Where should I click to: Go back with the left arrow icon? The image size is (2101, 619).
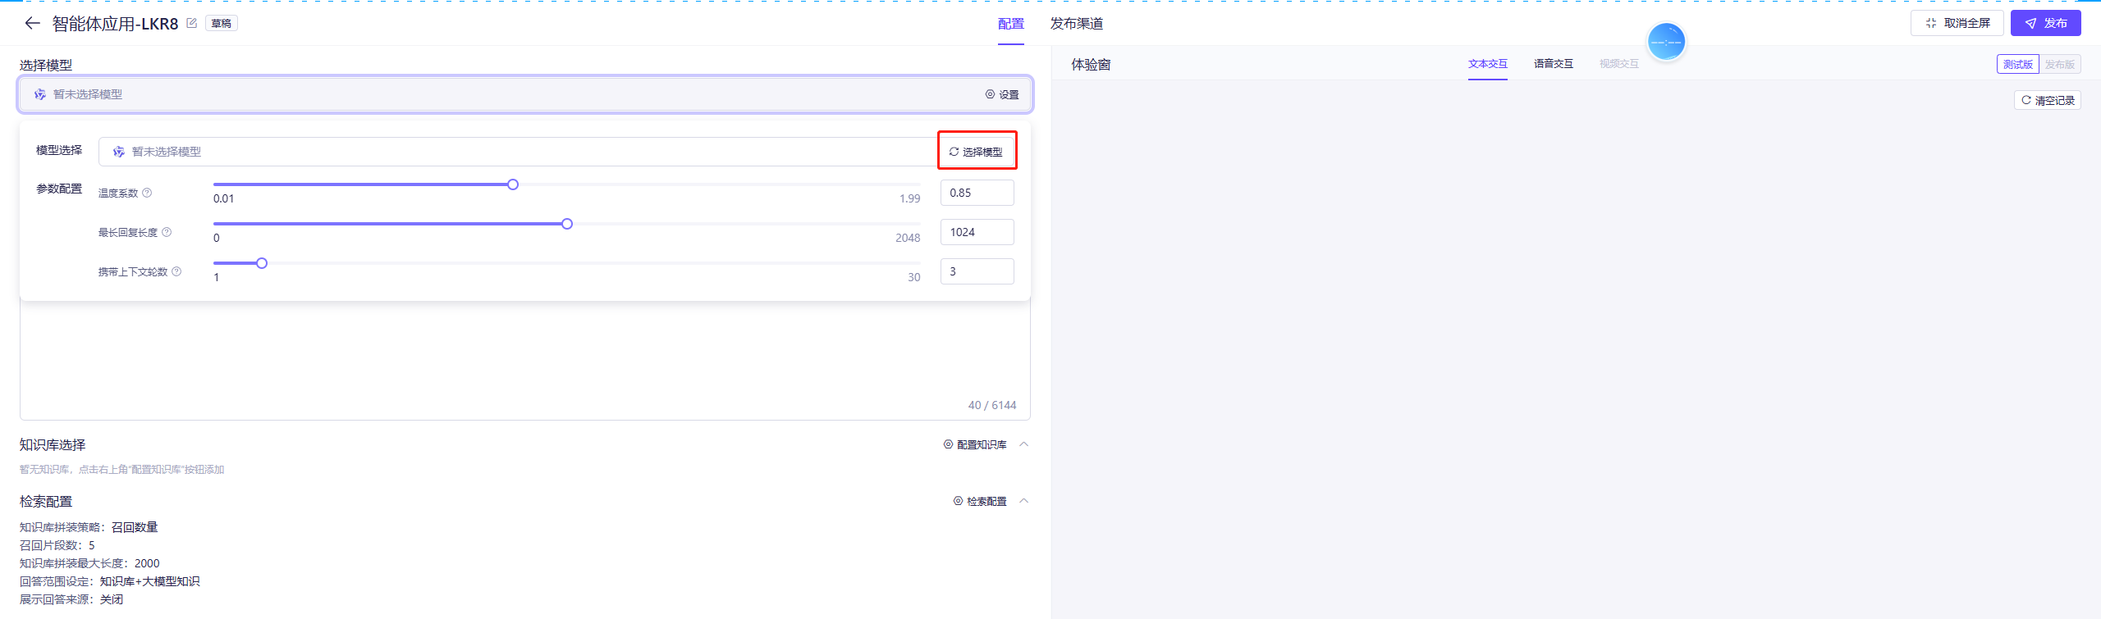click(32, 23)
